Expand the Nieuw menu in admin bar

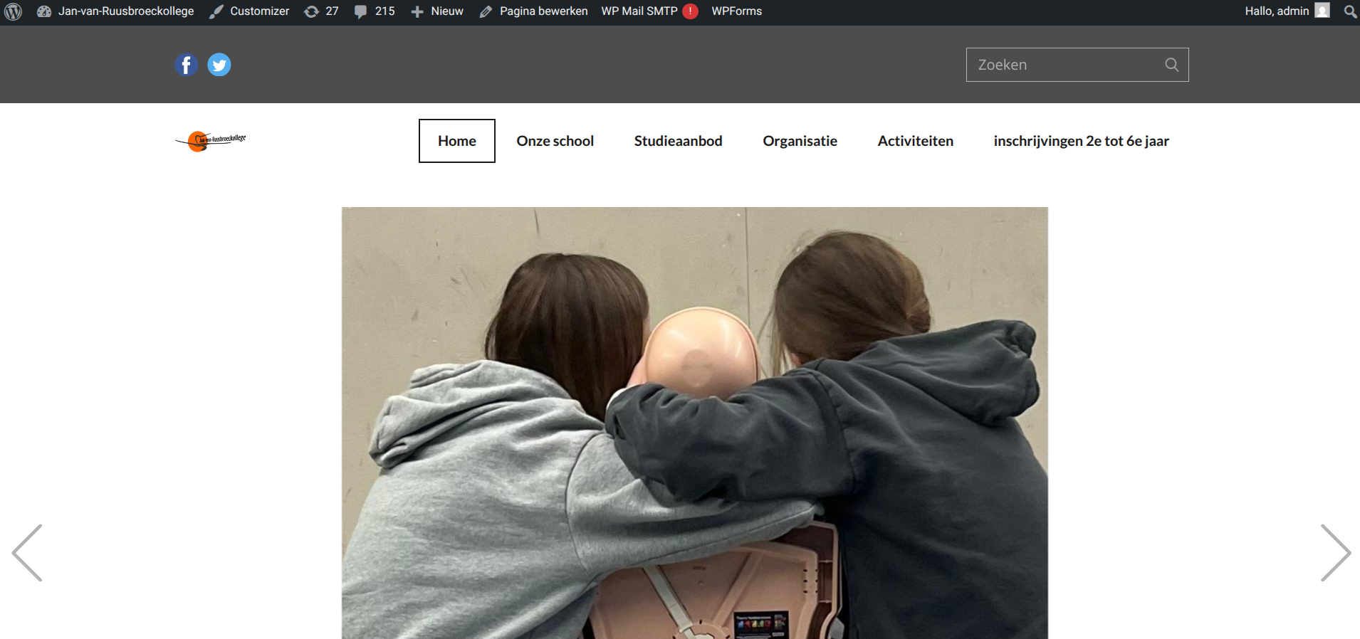[x=437, y=11]
